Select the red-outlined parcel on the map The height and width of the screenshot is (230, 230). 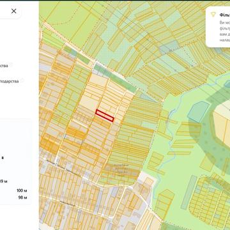point(105,116)
